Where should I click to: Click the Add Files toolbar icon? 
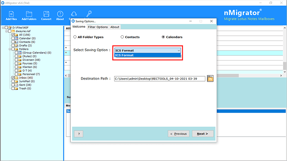[10, 15]
